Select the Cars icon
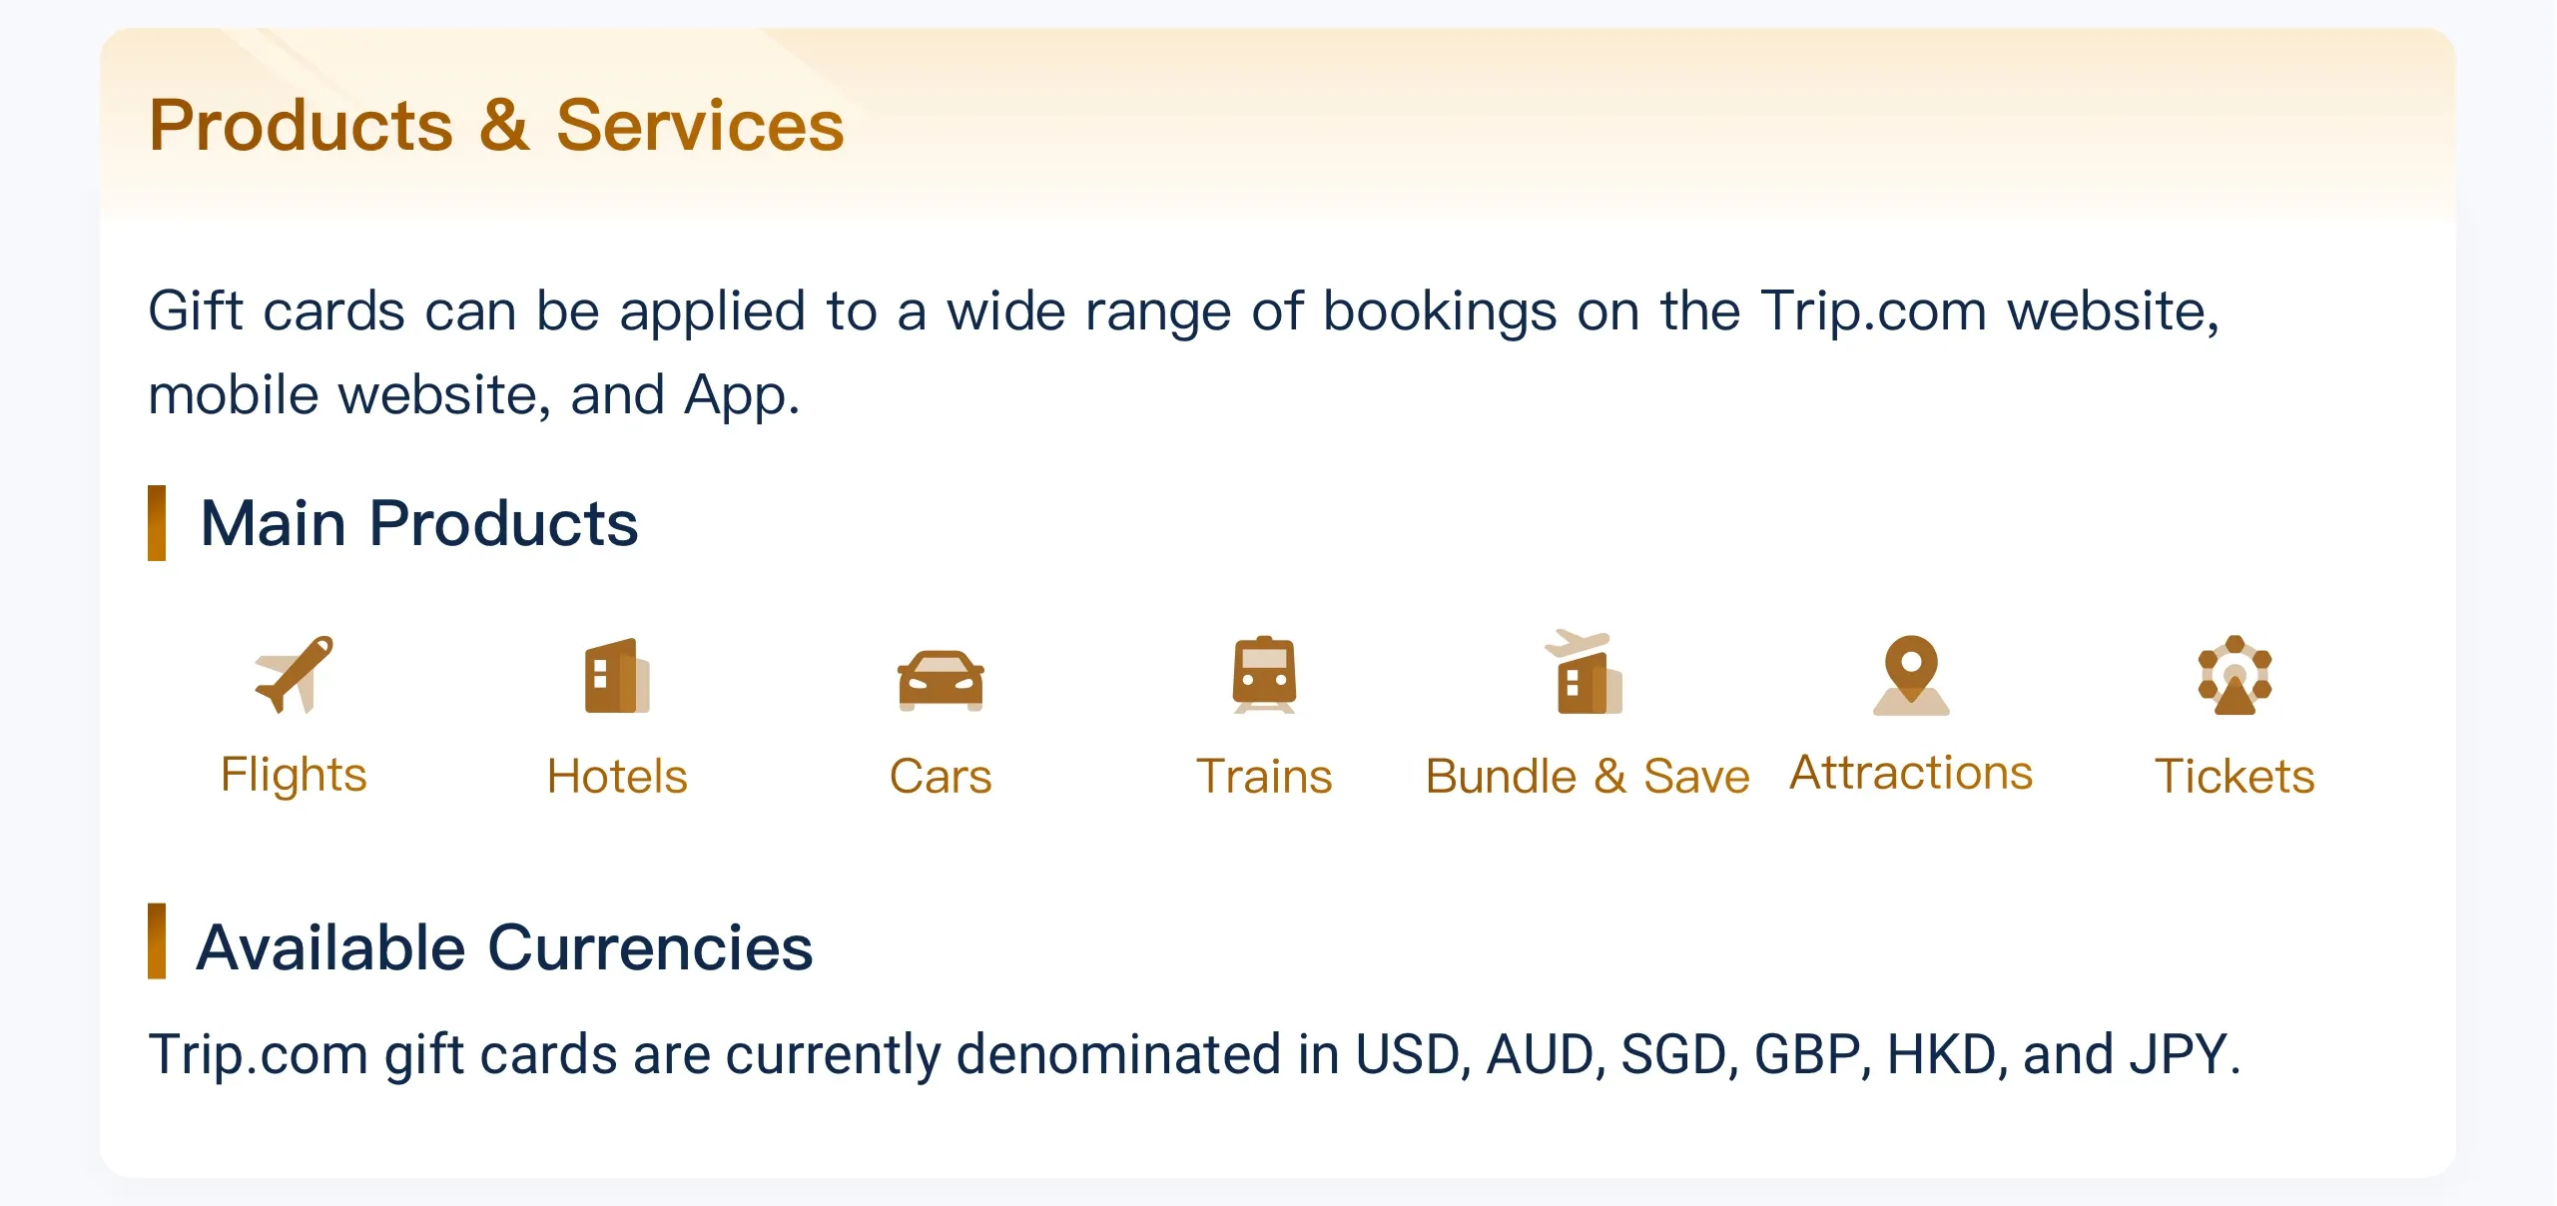This screenshot has width=2557, height=1206. coord(941,679)
